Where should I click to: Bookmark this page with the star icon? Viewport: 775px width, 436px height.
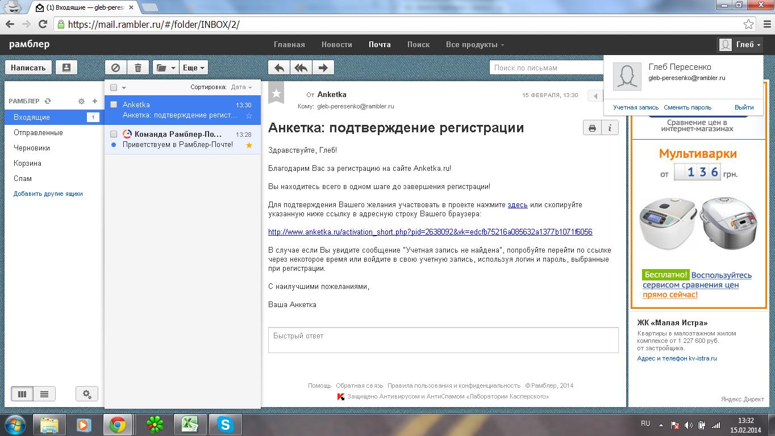pos(749,24)
